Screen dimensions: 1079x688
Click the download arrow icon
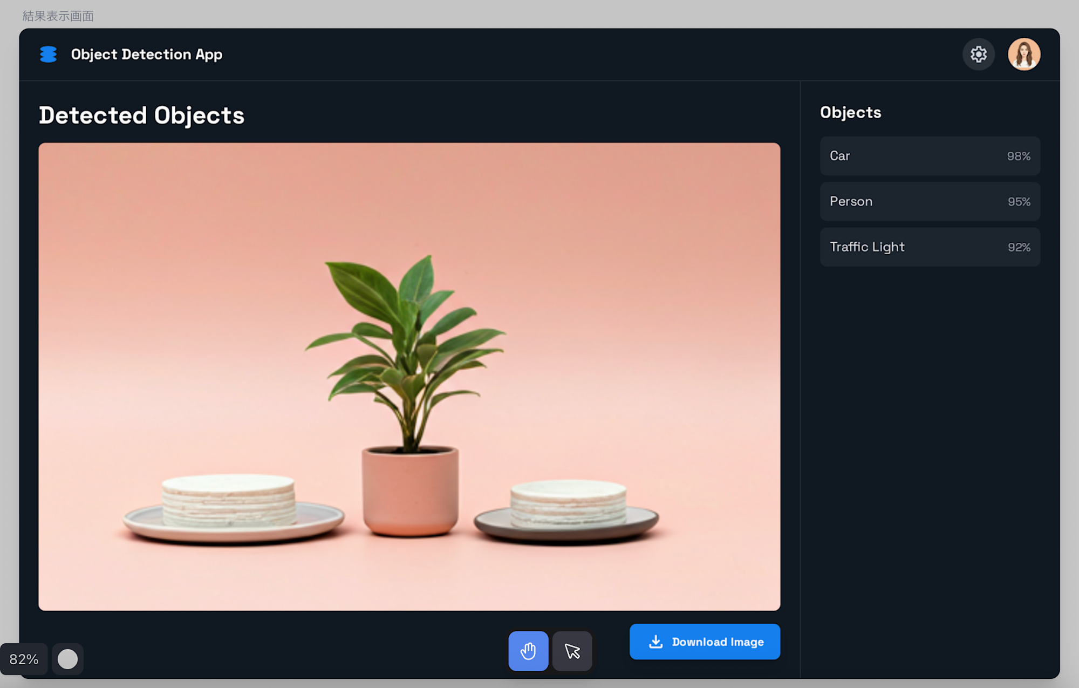pos(655,642)
